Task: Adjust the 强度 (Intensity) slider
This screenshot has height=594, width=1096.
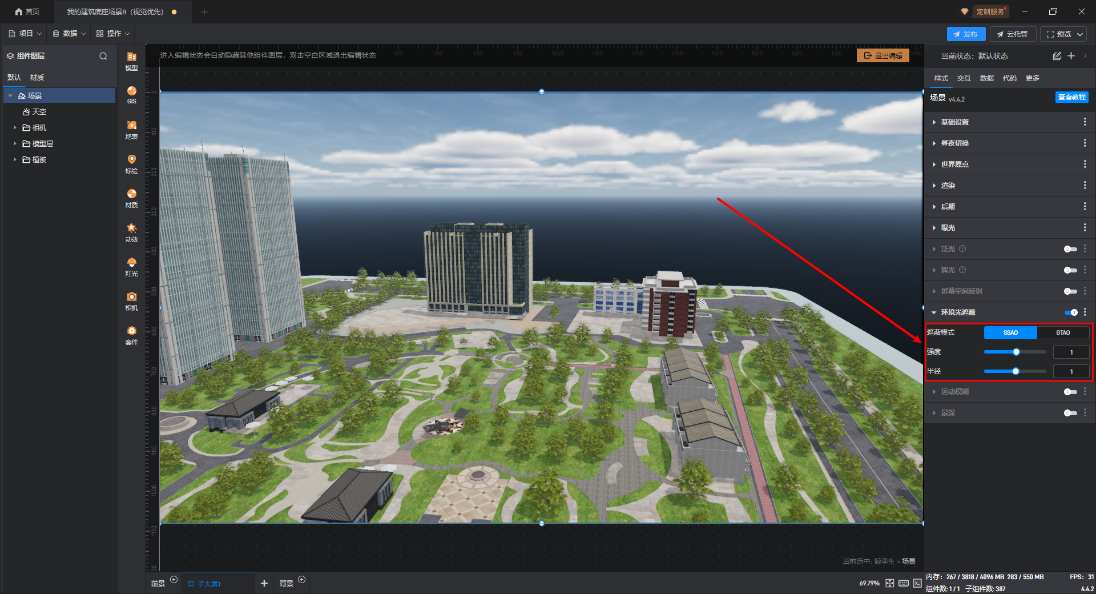Action: pyautogui.click(x=1015, y=352)
